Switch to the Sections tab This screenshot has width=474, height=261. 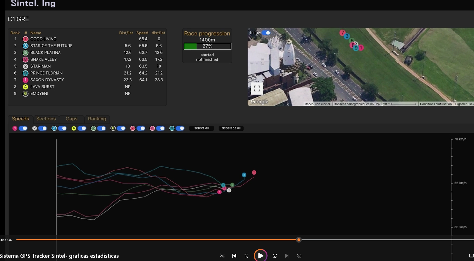pos(46,119)
